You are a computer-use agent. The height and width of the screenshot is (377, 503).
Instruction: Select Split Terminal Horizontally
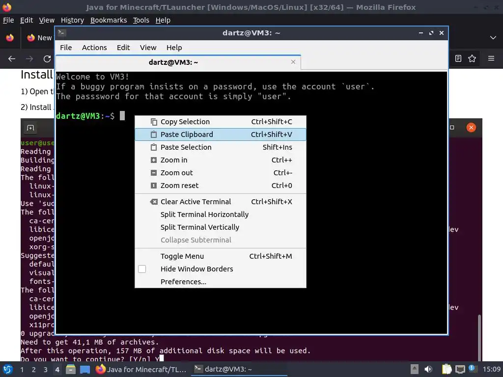point(221,215)
